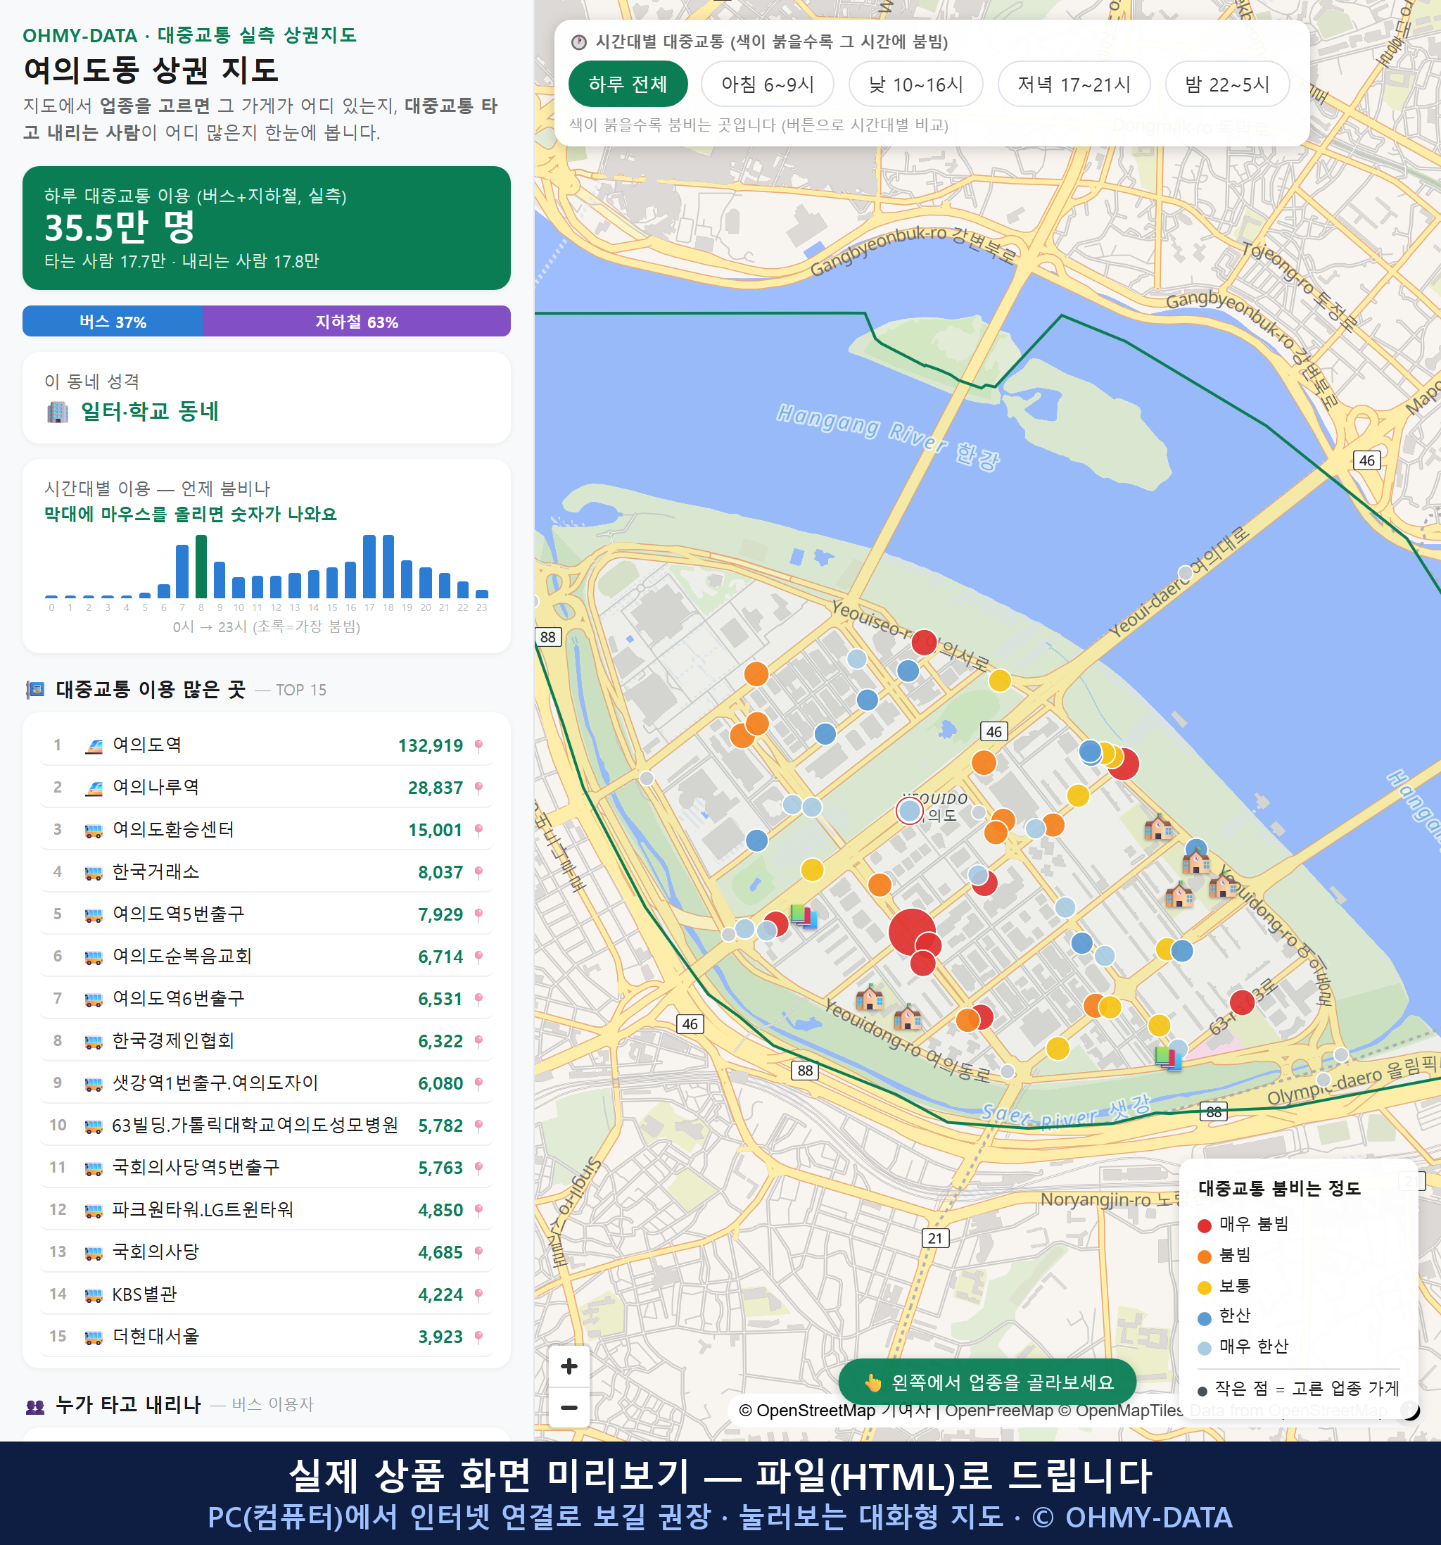This screenshot has width=1441, height=1545.
Task: Click the pin icon for 여의도순복음교회 row
Action: pos(478,957)
